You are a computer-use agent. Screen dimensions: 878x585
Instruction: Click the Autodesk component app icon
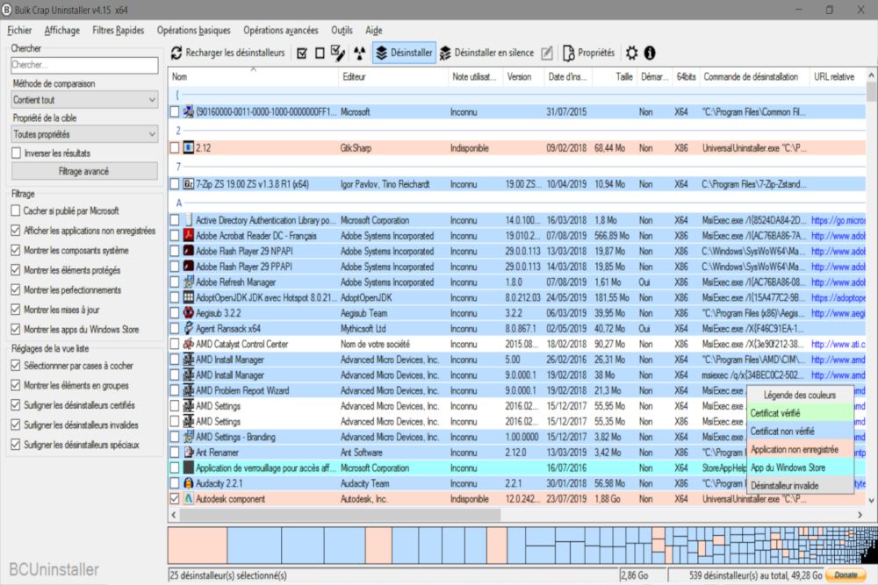click(x=189, y=499)
